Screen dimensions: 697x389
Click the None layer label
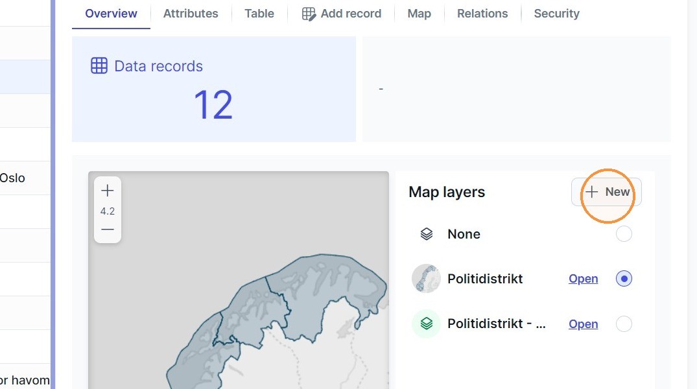[464, 234]
